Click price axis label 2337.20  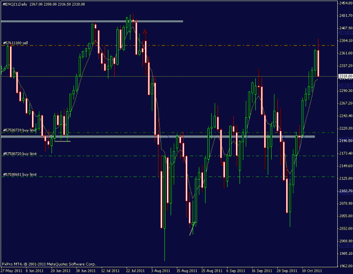coord(346,65)
